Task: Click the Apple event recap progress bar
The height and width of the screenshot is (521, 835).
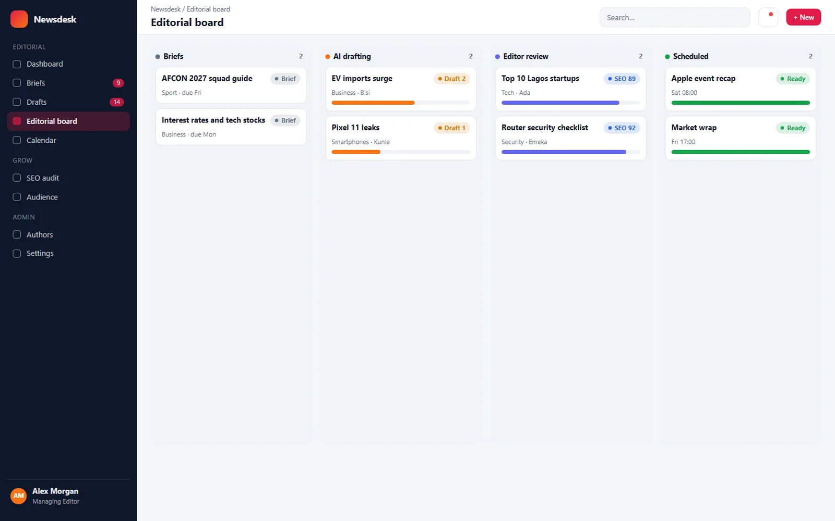Action: [741, 103]
